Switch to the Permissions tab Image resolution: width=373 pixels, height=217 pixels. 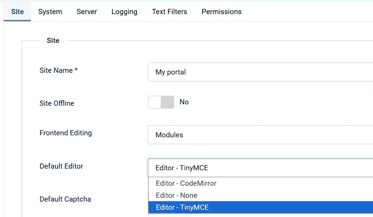221,11
